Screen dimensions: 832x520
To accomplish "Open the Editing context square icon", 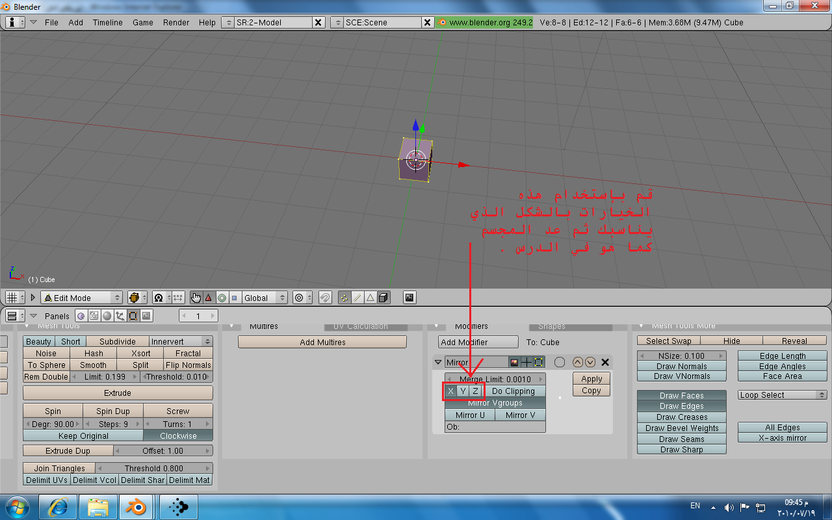I will (x=133, y=316).
